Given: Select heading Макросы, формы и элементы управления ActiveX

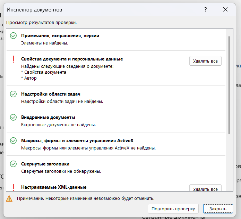Looking at the screenshot, I should pos(77,140).
